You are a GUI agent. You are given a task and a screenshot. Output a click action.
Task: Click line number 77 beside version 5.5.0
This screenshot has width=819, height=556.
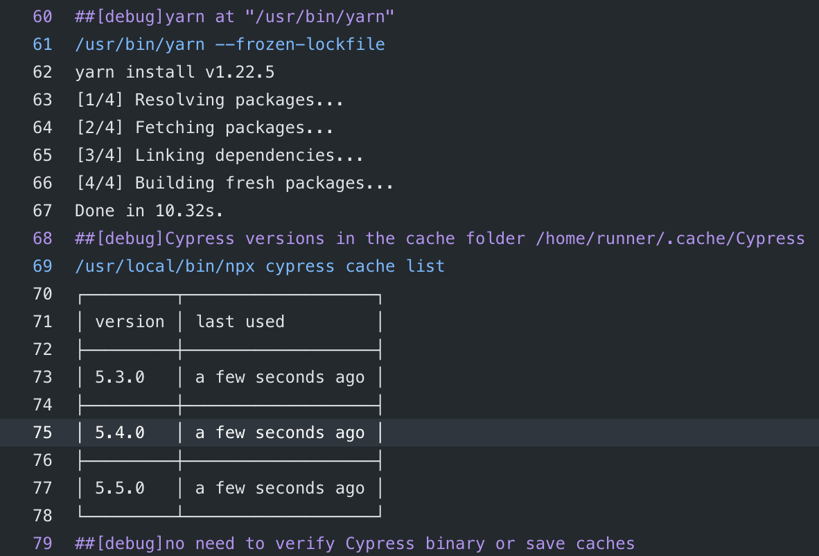[42, 487]
